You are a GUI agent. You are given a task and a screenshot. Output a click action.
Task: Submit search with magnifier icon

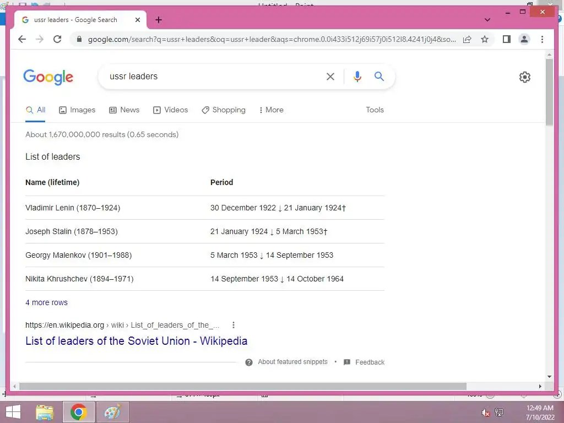[x=379, y=76]
